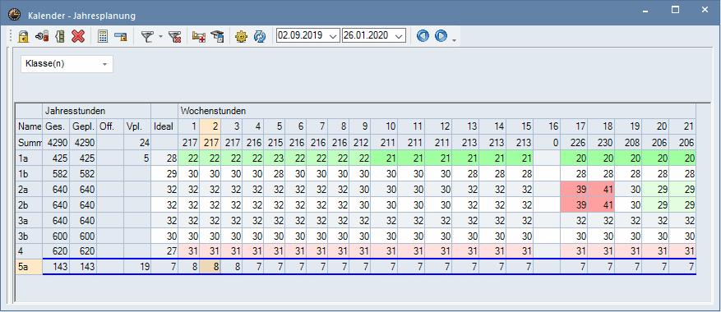Go to next period with right arrow
721x312 pixels.
441,35
